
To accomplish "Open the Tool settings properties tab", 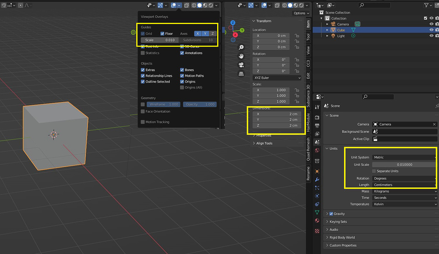I will coord(317,107).
